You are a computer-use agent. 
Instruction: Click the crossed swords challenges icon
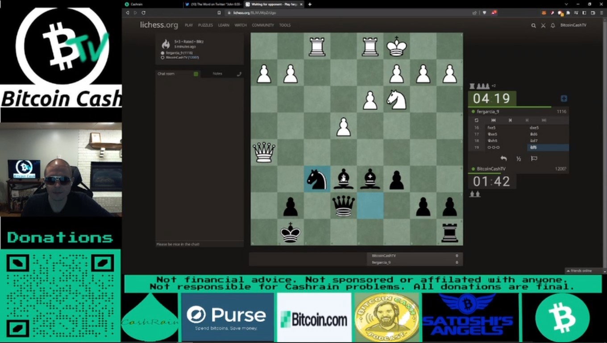coord(543,25)
